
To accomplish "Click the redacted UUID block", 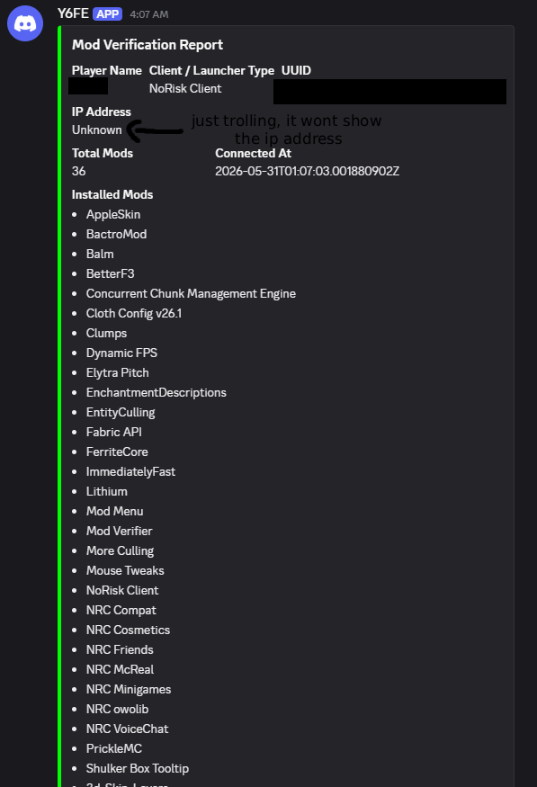I will [389, 92].
